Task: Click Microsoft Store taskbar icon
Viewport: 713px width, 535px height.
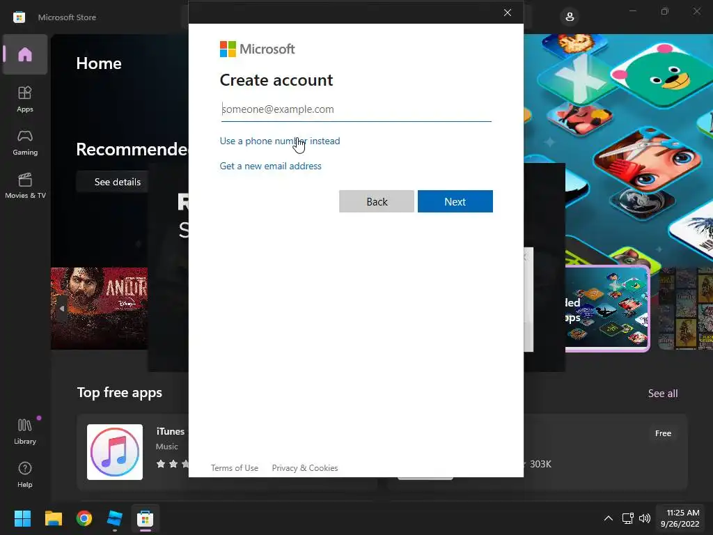Action: [145, 518]
